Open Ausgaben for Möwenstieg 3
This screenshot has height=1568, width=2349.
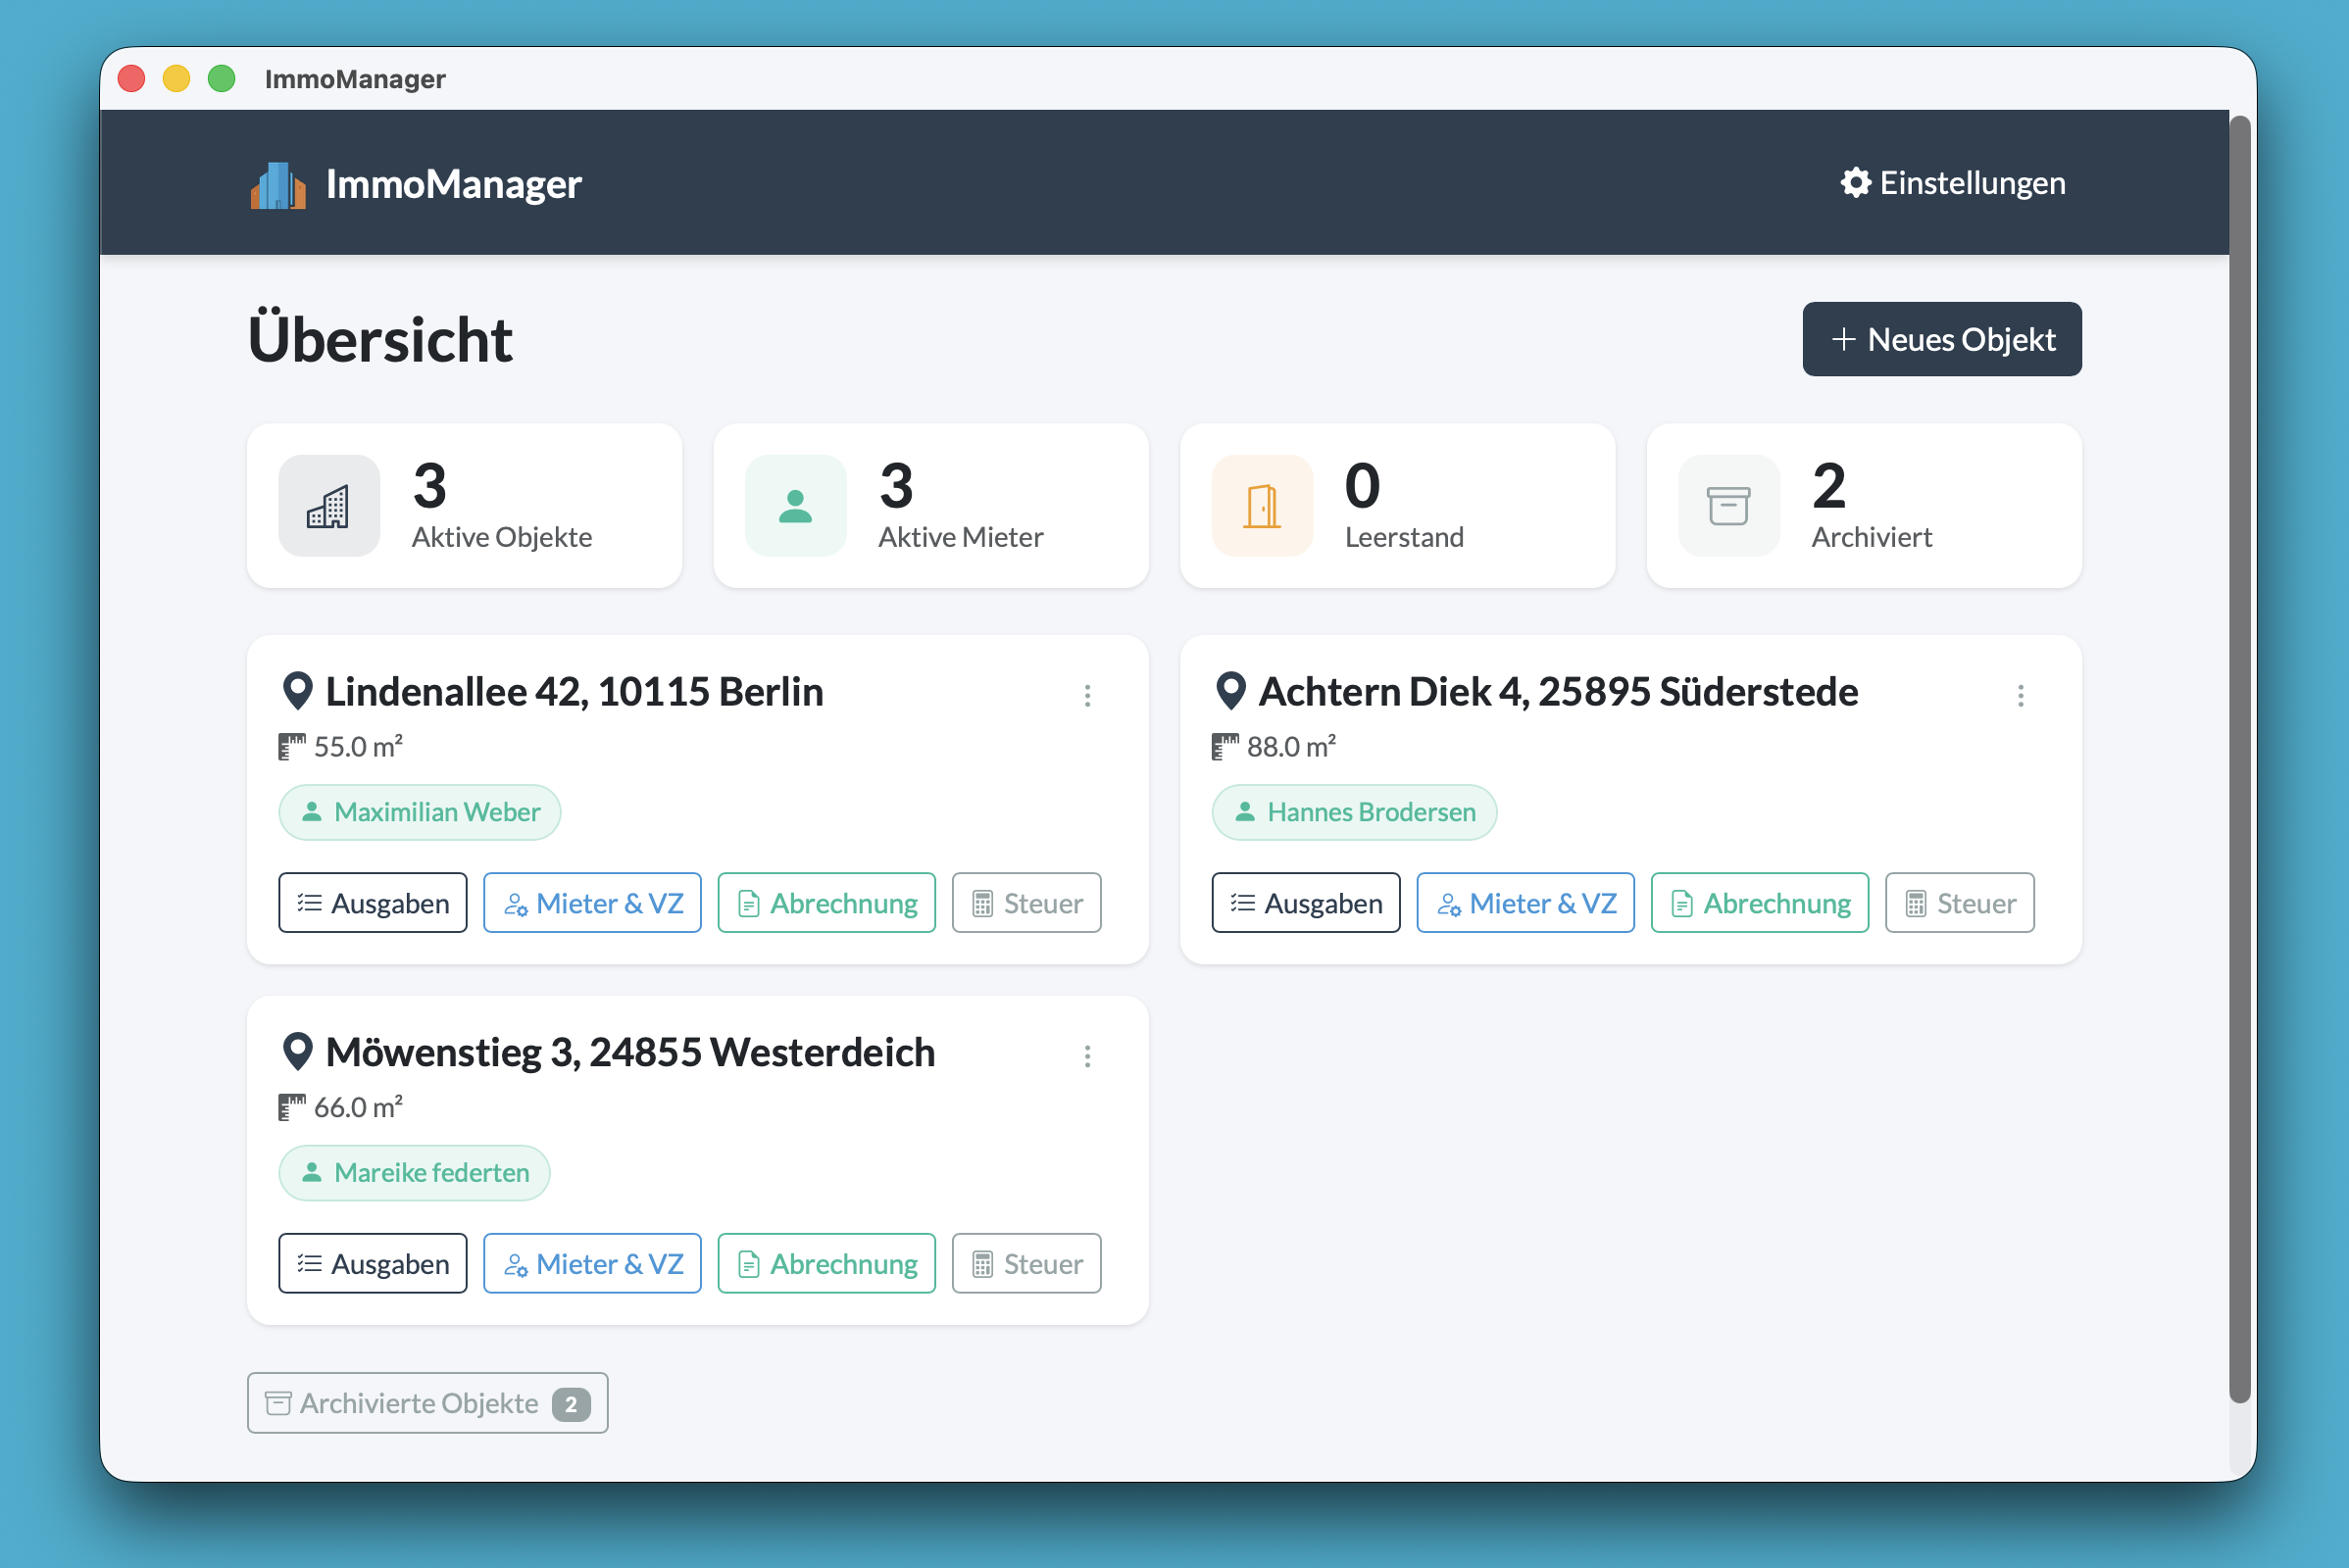pos(374,1264)
